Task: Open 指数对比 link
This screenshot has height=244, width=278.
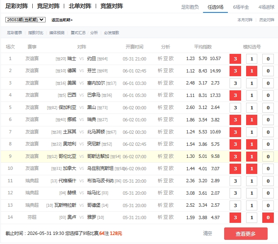Action: (36, 33)
